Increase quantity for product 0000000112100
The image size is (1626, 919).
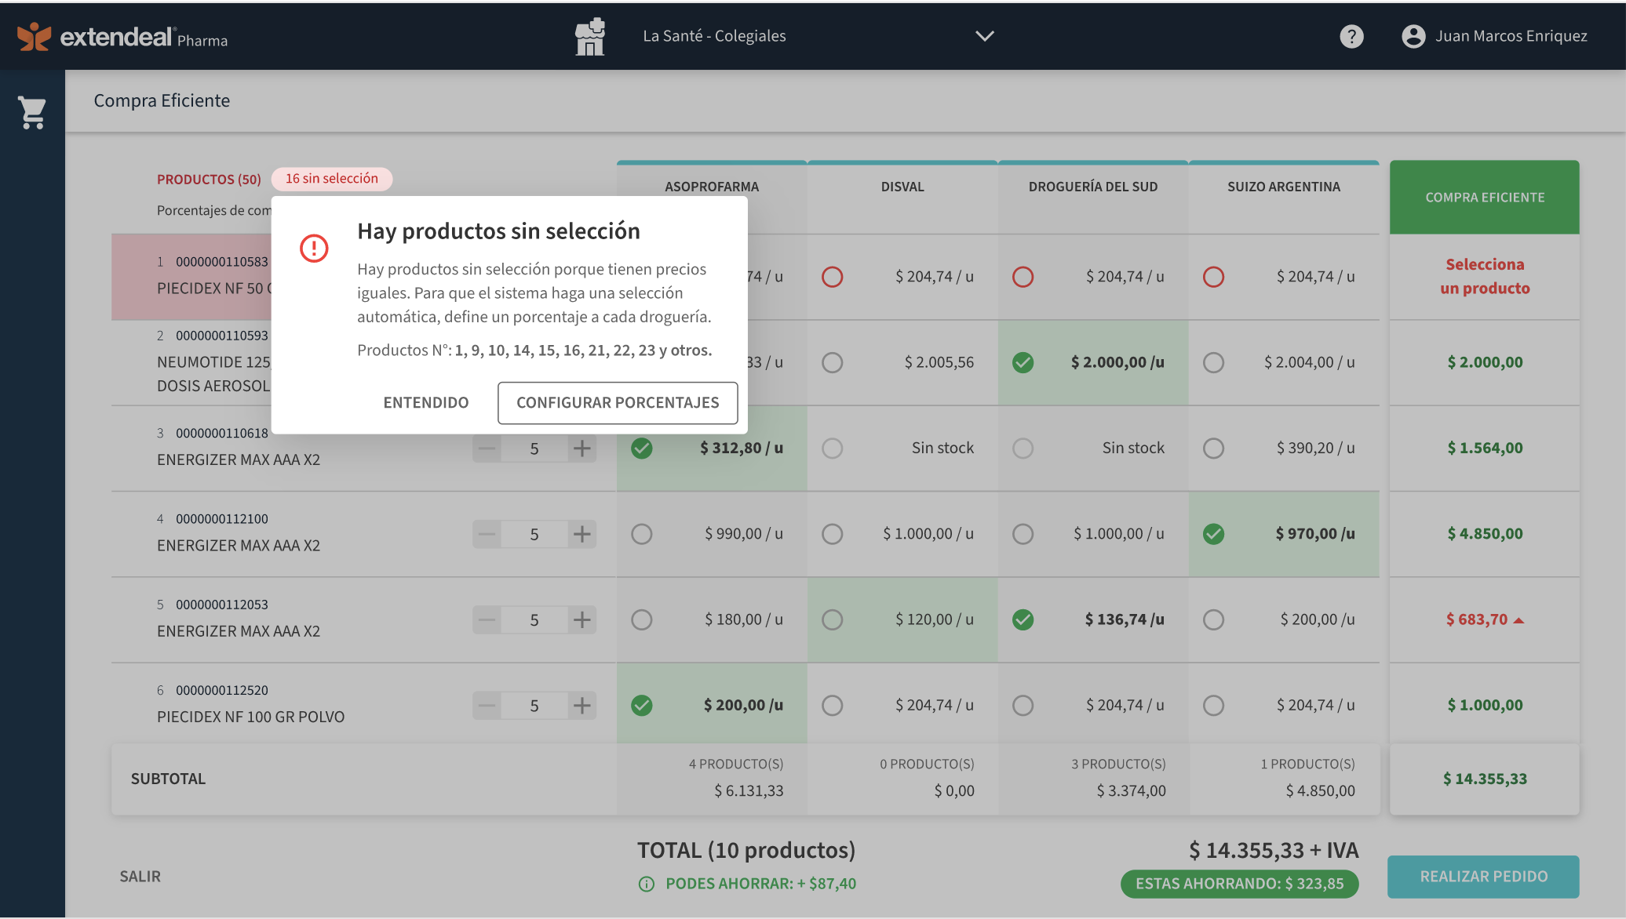pos(581,534)
